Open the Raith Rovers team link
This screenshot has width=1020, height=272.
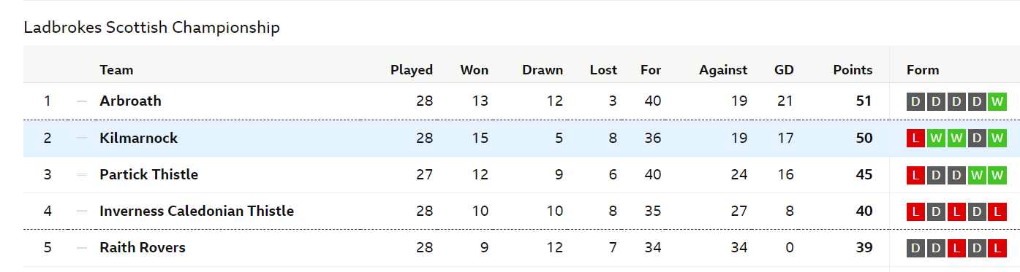(x=143, y=247)
